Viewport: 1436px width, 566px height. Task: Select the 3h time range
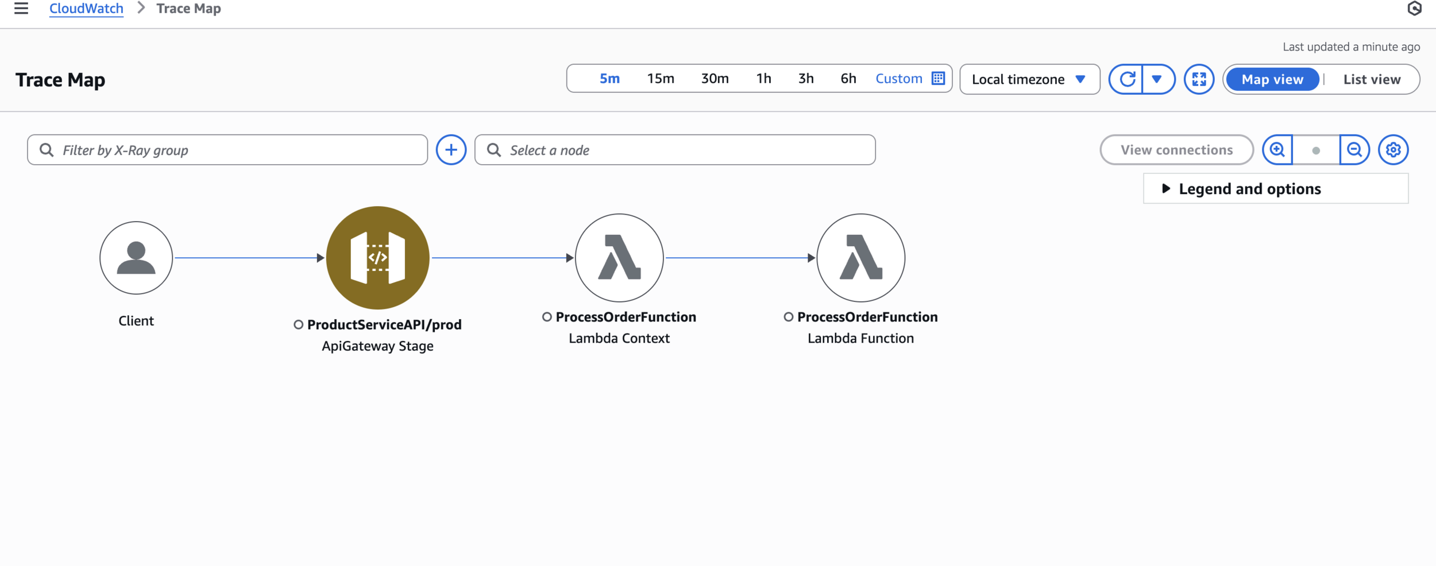click(x=806, y=79)
